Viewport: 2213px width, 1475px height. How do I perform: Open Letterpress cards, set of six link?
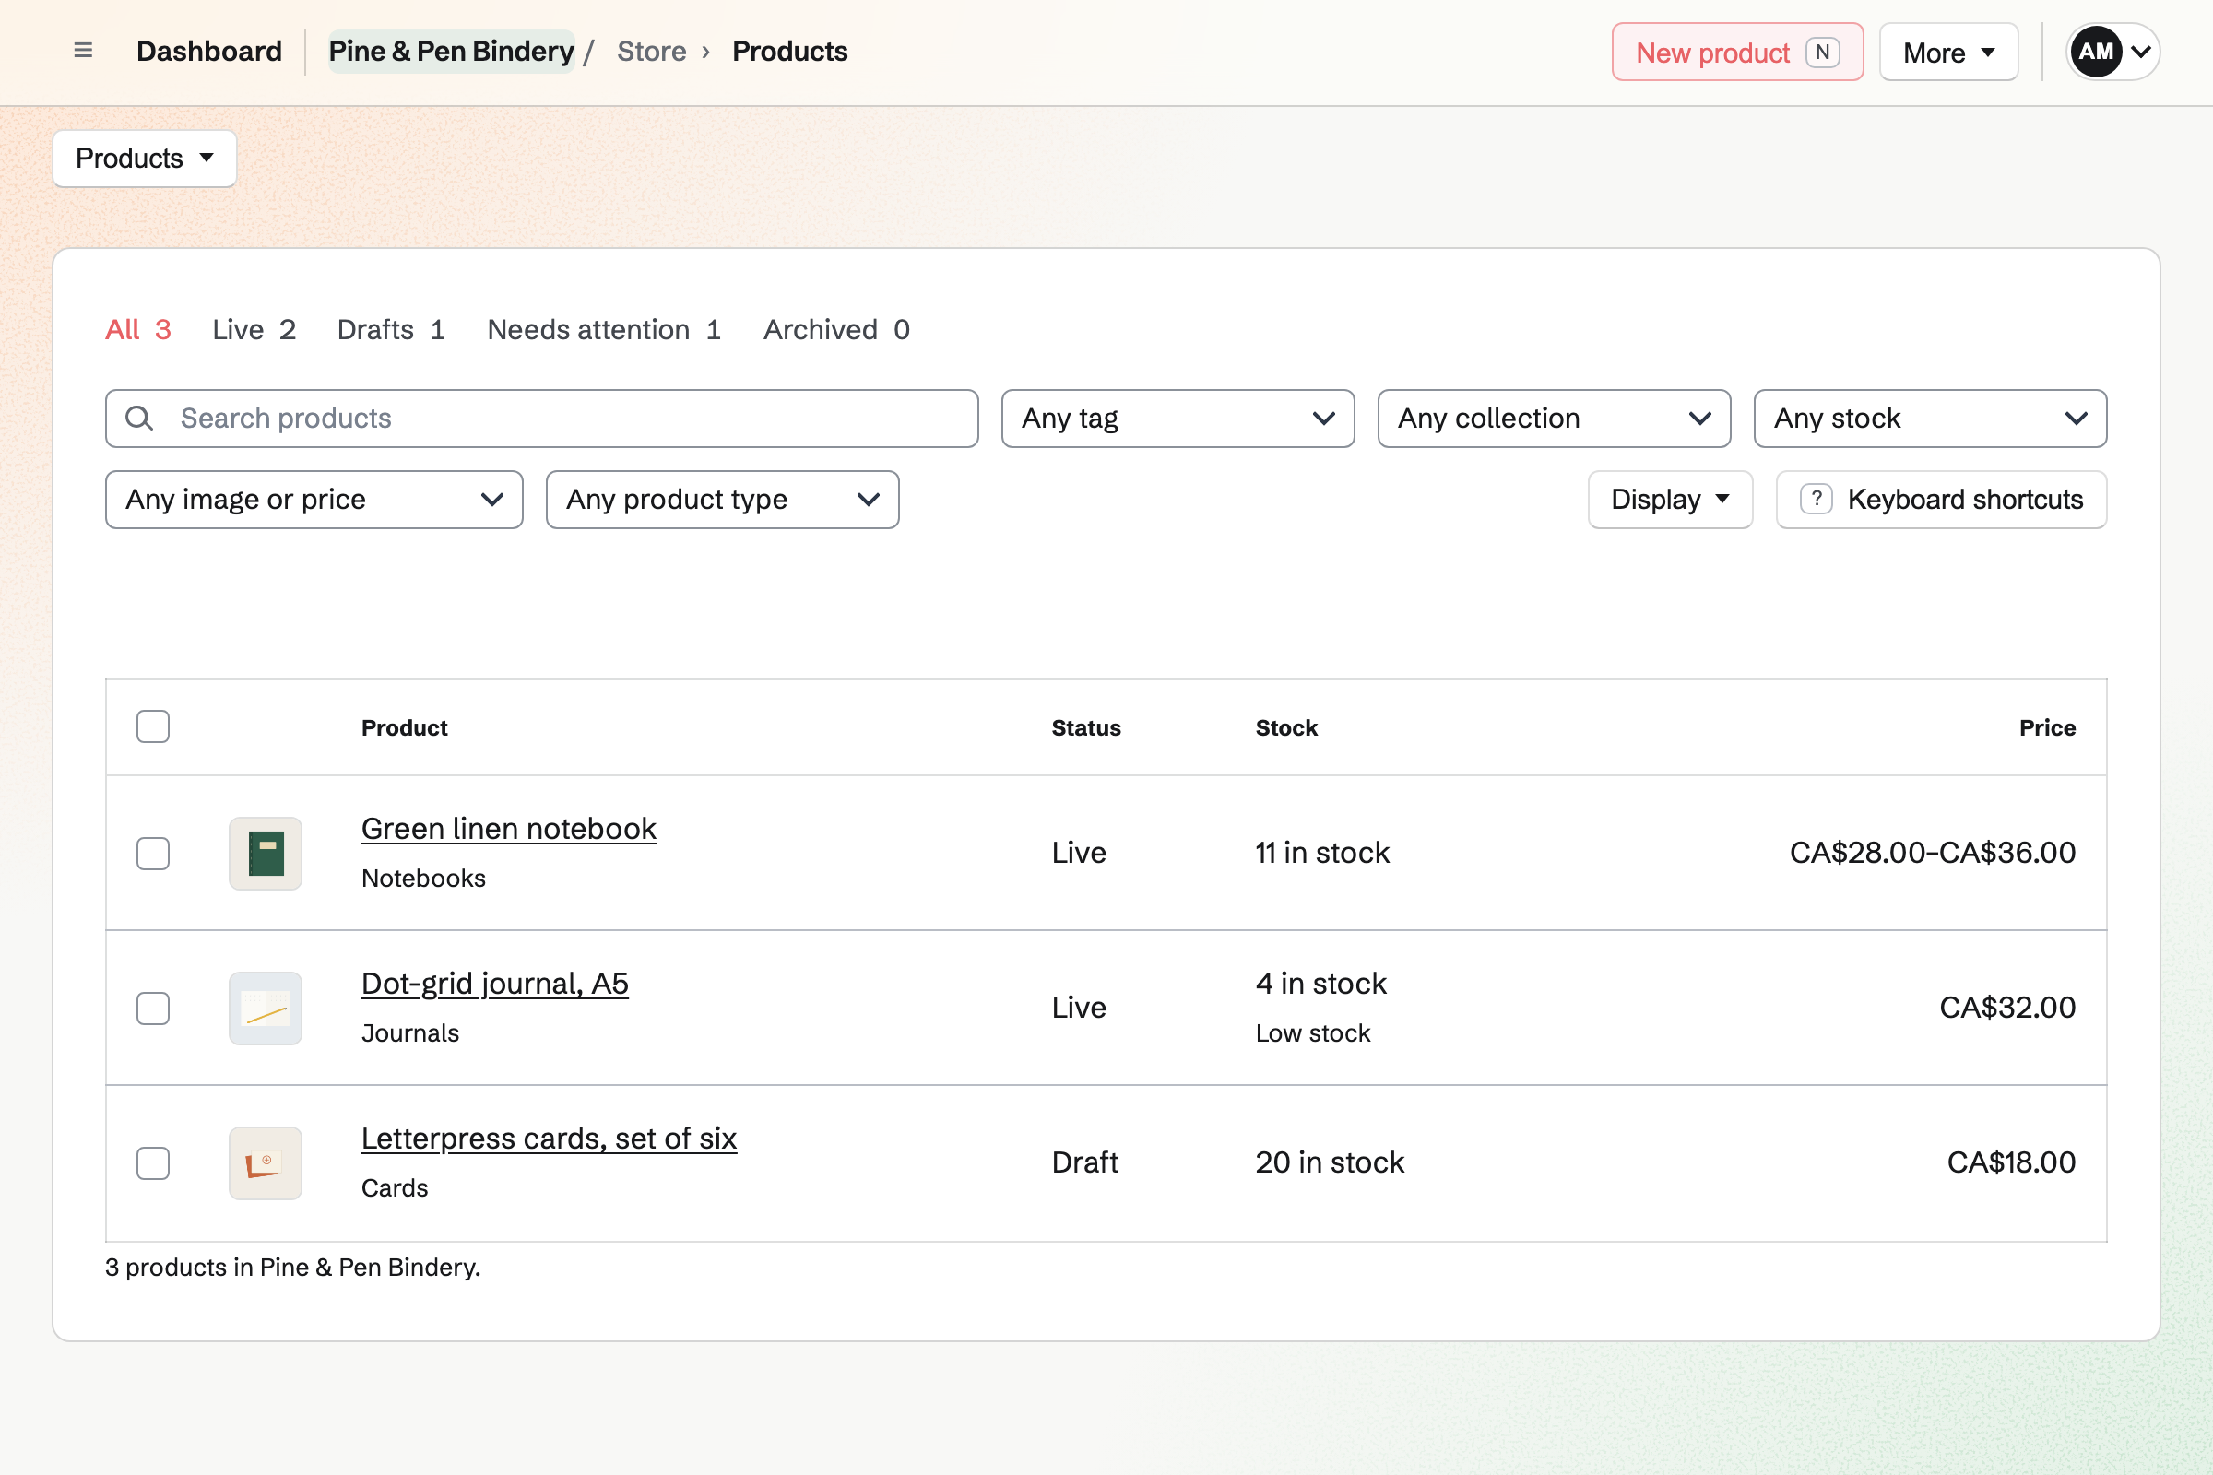pos(550,1139)
